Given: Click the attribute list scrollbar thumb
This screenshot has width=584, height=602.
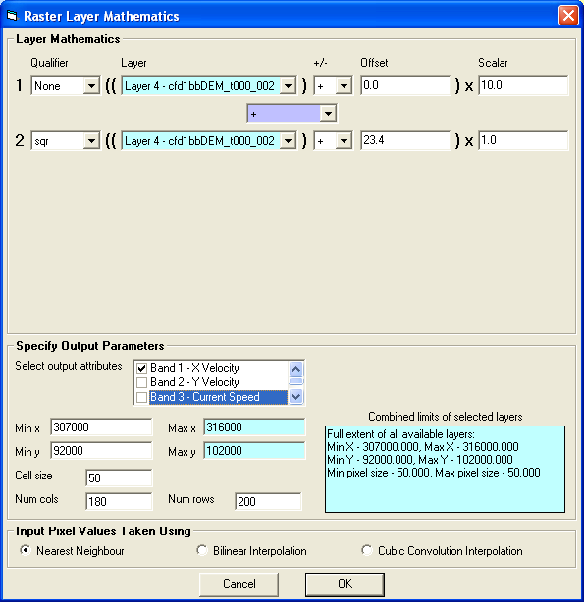Looking at the screenshot, I should (295, 381).
